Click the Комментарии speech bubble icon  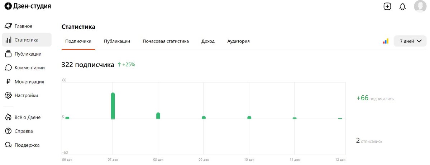(8, 67)
